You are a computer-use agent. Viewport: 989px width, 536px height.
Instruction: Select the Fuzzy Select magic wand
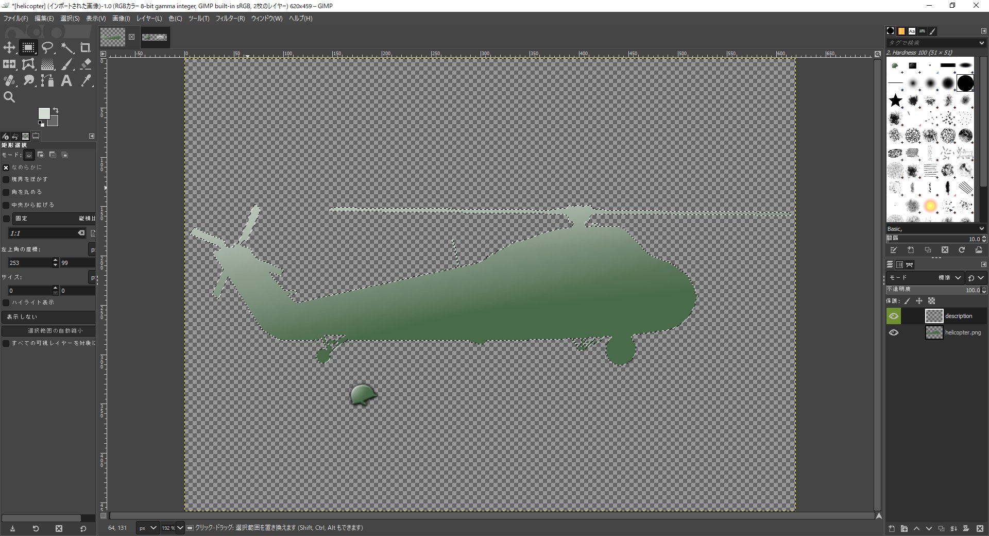coord(67,48)
